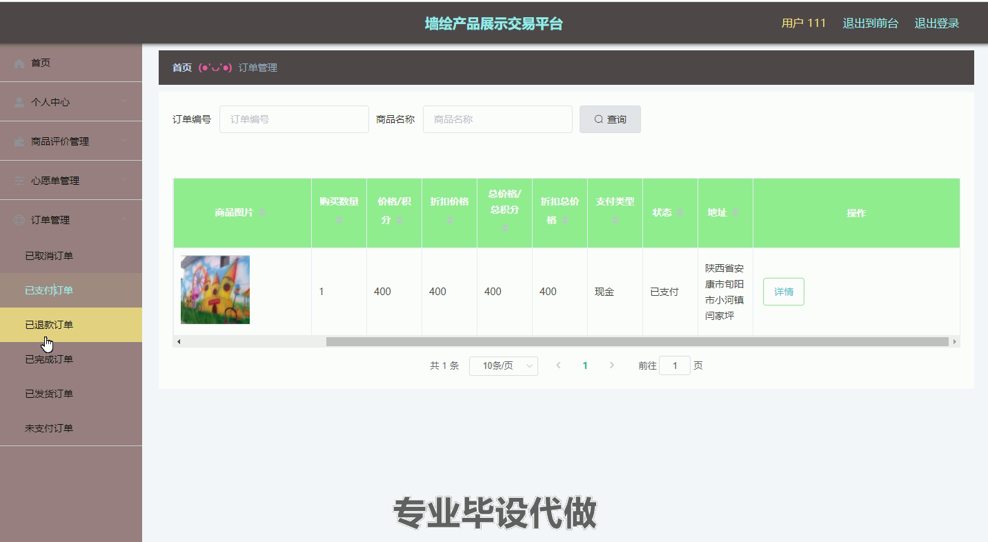Click the right arrow of table scrollbar
988x542 pixels.
pyautogui.click(x=955, y=341)
